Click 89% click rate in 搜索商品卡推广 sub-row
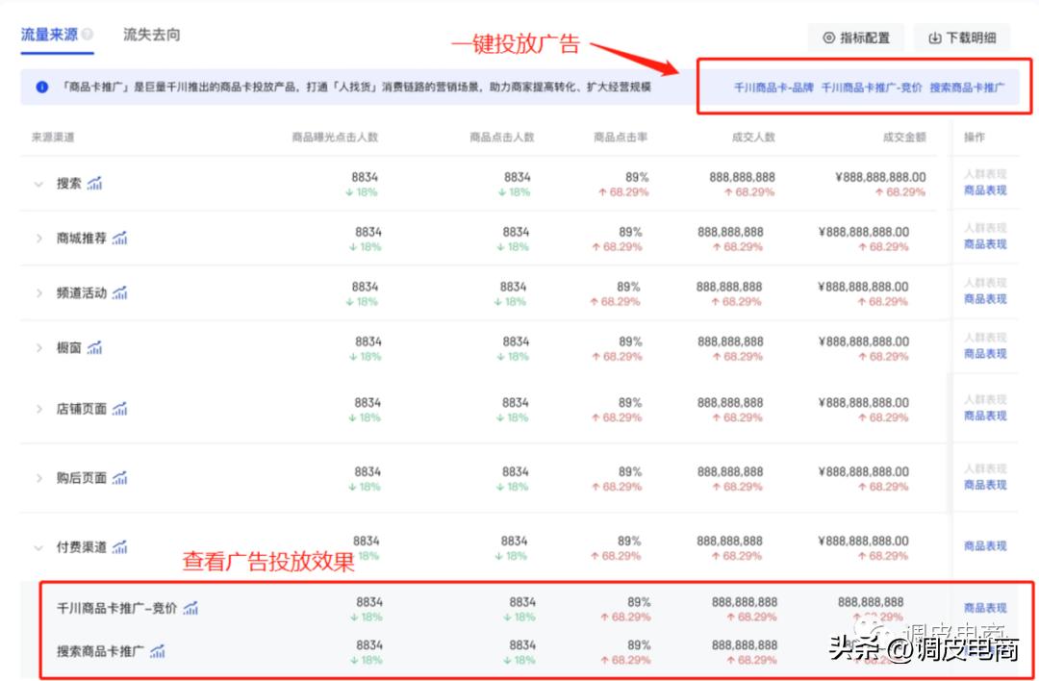Viewport: 1039px width, 681px height. [x=640, y=645]
